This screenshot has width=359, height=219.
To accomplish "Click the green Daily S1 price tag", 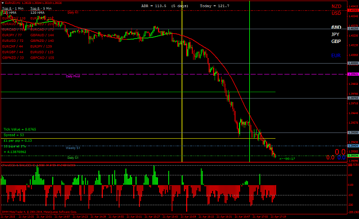I will click(x=353, y=156).
